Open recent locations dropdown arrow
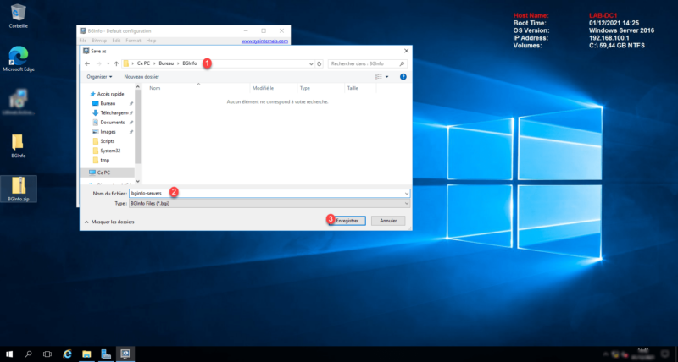The width and height of the screenshot is (678, 362). pos(108,63)
